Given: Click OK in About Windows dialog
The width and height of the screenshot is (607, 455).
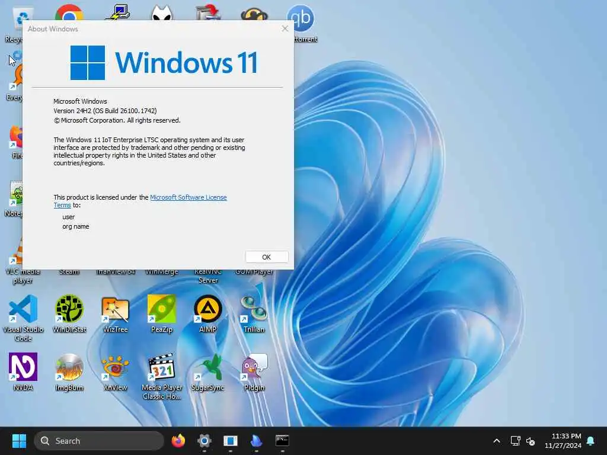Looking at the screenshot, I should [266, 257].
